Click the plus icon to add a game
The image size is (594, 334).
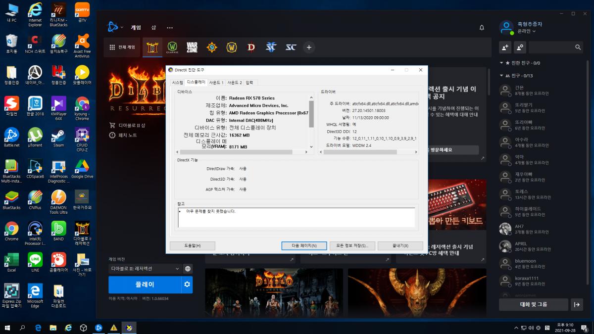(309, 47)
